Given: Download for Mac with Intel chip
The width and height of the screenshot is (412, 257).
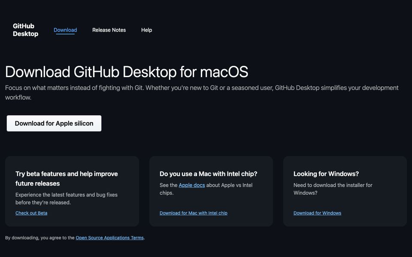Looking at the screenshot, I should tap(194, 213).
